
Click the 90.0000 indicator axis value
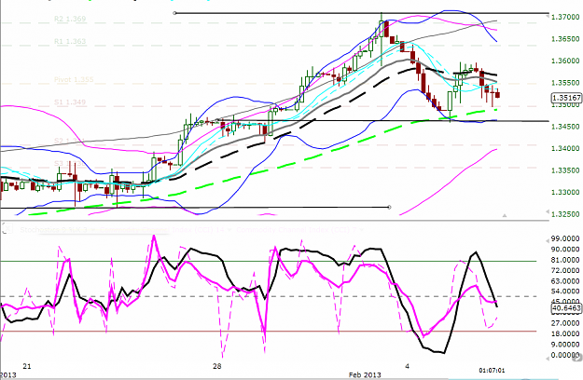(565, 249)
